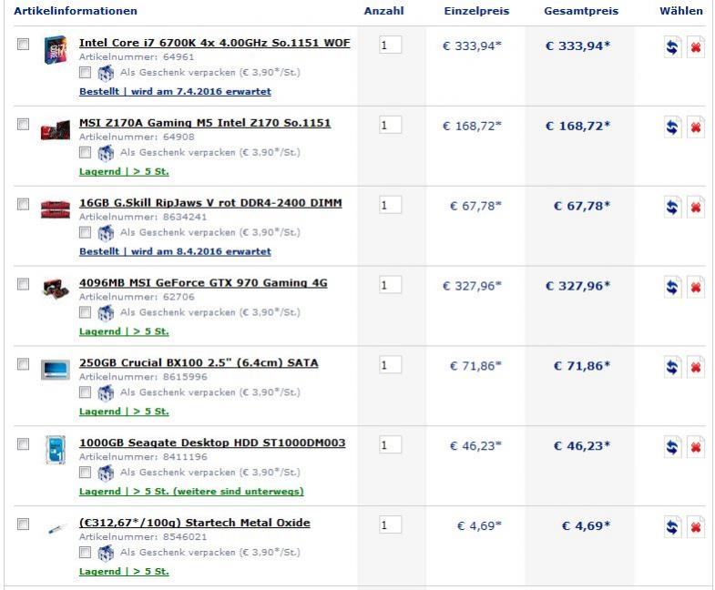Click the gift box icon for MSI Z170A
Viewport: 715px width, 590px height.
pos(105,152)
